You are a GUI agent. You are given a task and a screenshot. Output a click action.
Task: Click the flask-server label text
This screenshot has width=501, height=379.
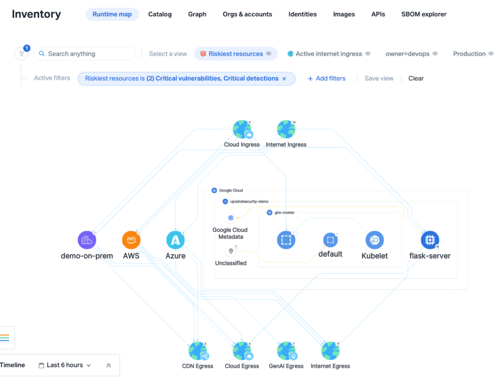[430, 256]
